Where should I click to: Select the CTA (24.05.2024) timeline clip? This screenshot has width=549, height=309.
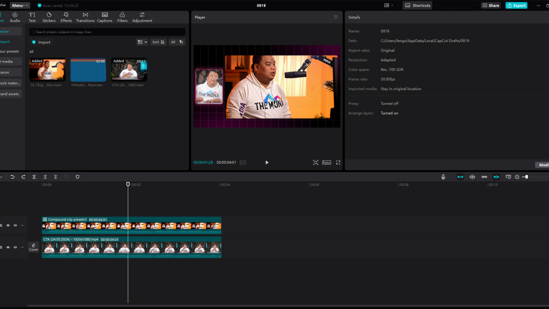[131, 247]
